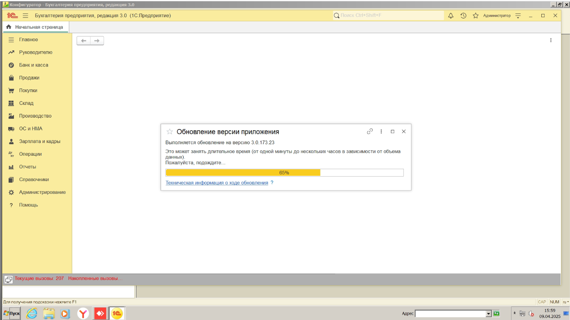The image size is (570, 320).
Task: Click the factory icon for Производство
Action: pos(11,116)
